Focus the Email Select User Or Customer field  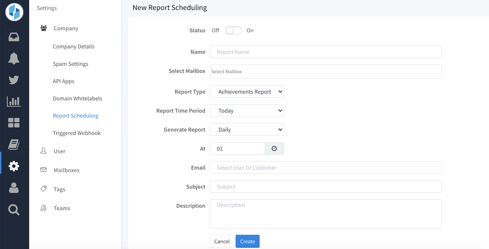point(325,167)
